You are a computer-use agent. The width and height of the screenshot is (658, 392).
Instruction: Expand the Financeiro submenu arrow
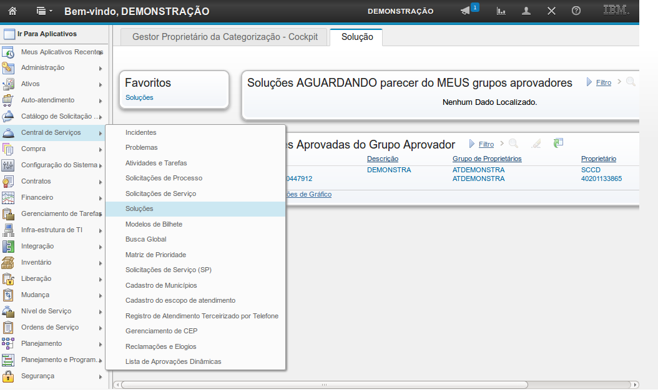click(101, 198)
